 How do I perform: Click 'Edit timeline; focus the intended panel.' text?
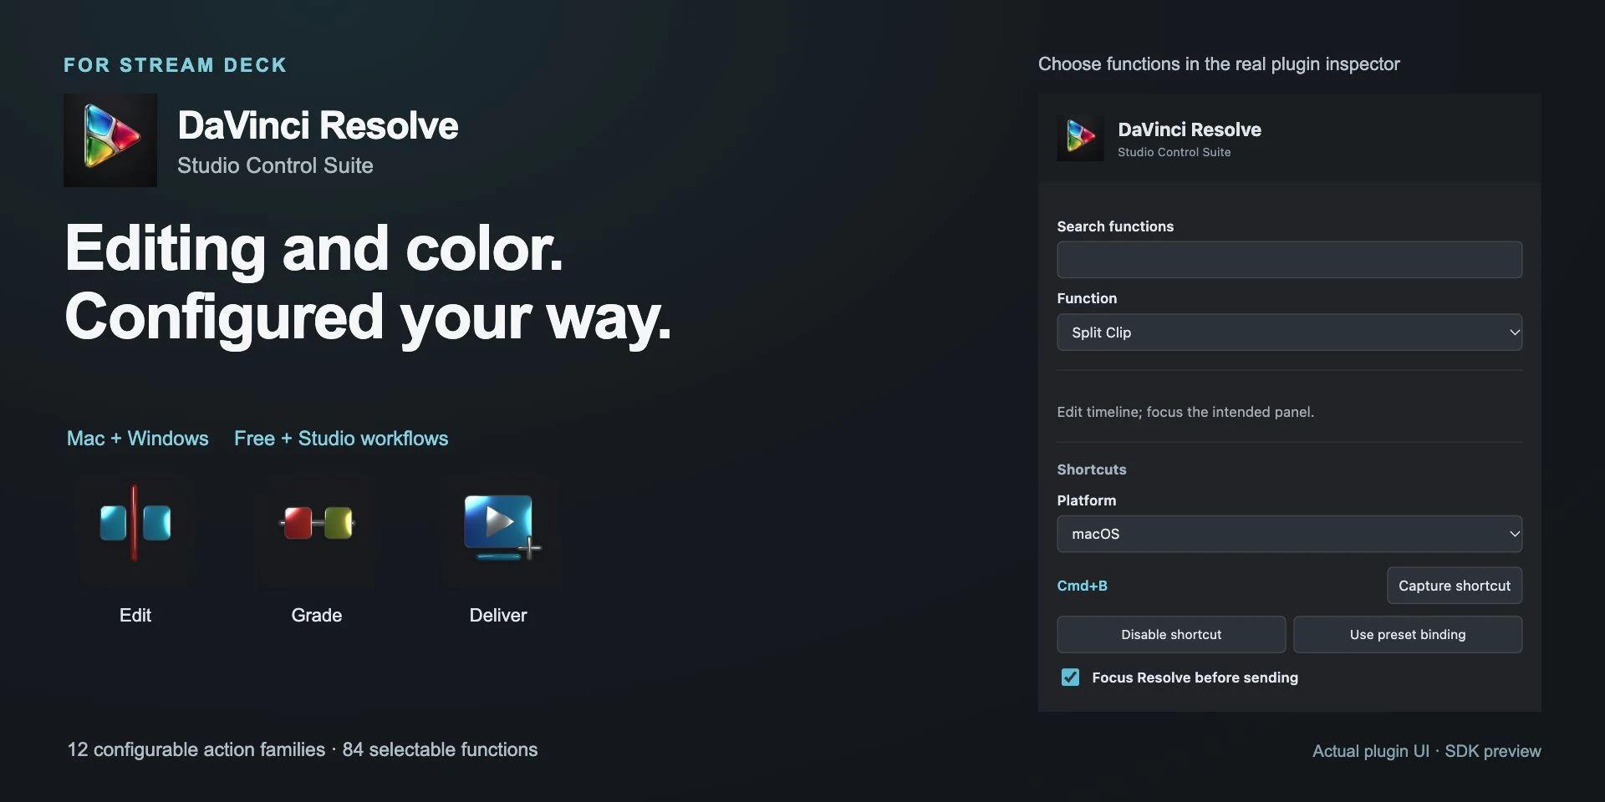click(1185, 412)
